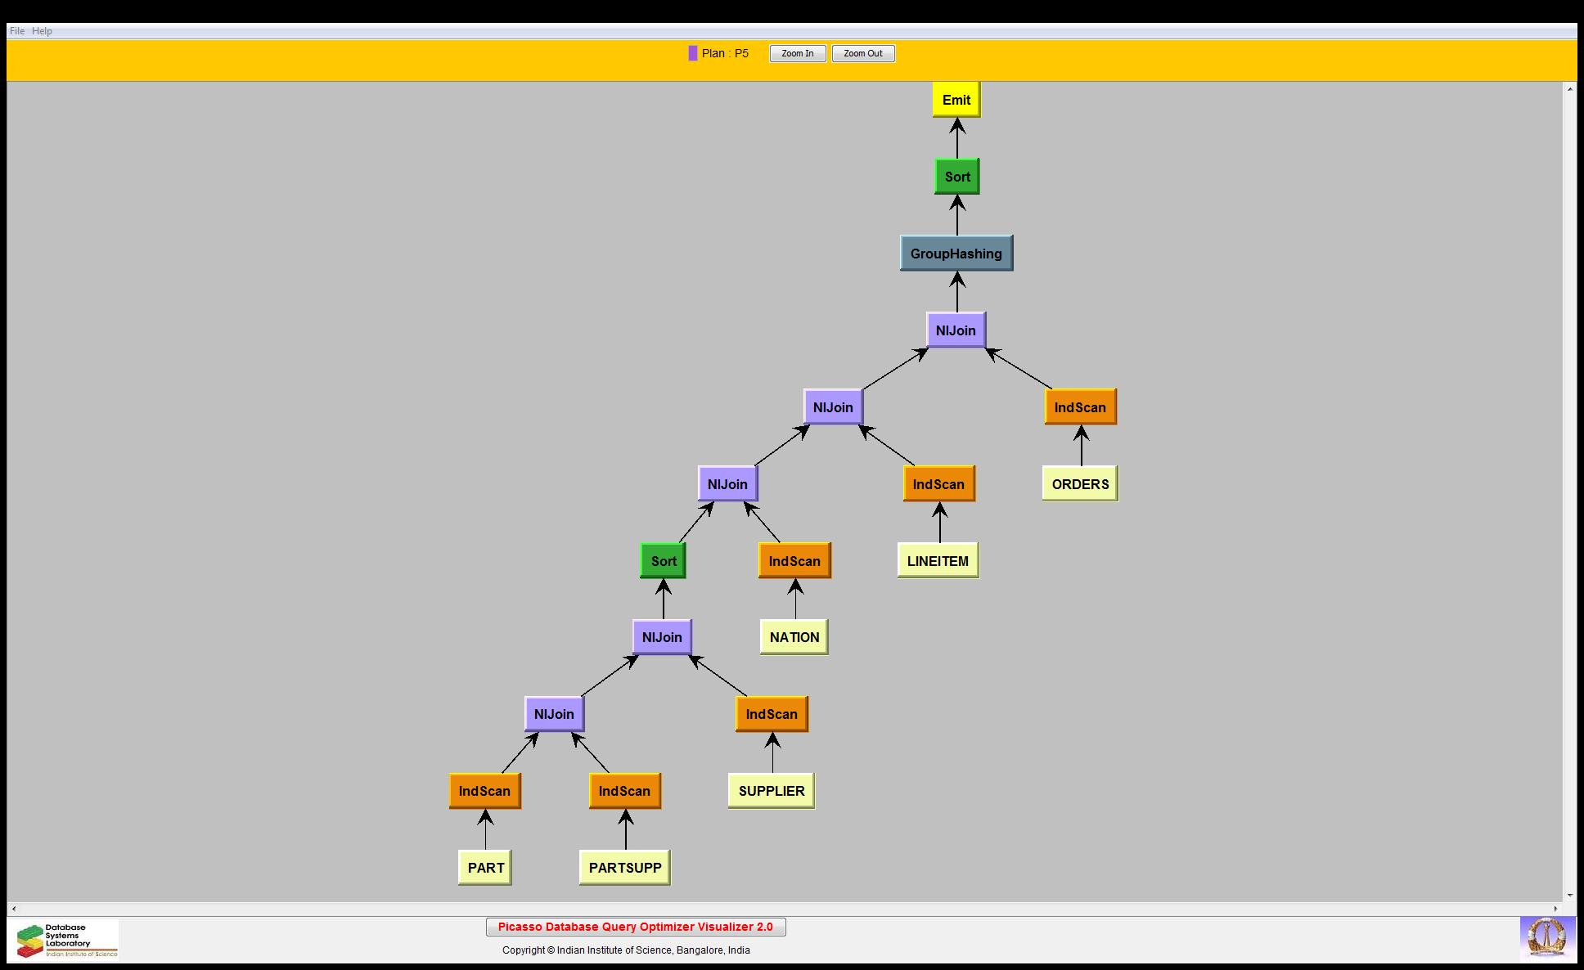Image resolution: width=1584 pixels, height=970 pixels.
Task: Click the Sort node below Emit
Action: point(956,177)
